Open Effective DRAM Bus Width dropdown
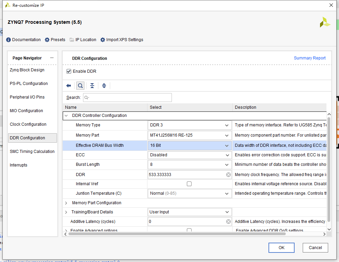Viewport: 339px width, 262px height. click(190, 145)
